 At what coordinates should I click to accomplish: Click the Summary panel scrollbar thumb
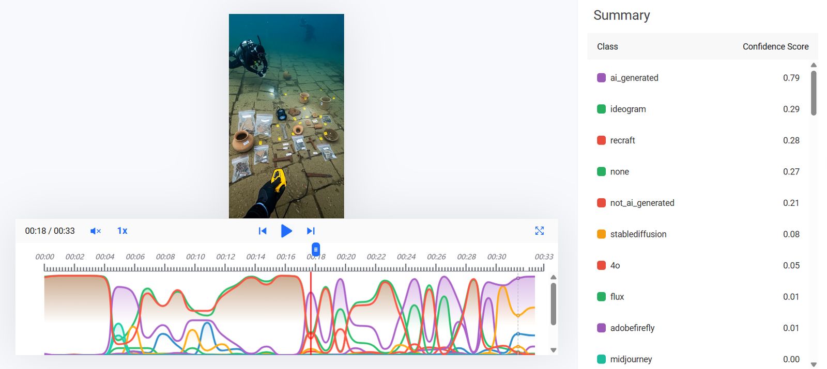pos(814,93)
